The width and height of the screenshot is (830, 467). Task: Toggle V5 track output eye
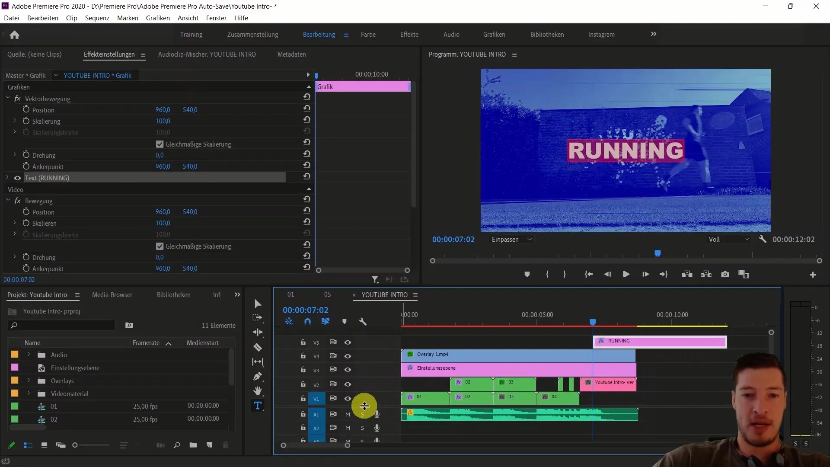tap(348, 342)
